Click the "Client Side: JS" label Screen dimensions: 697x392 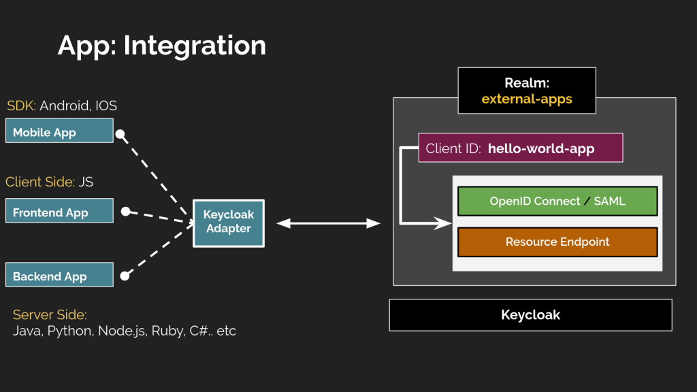(49, 182)
